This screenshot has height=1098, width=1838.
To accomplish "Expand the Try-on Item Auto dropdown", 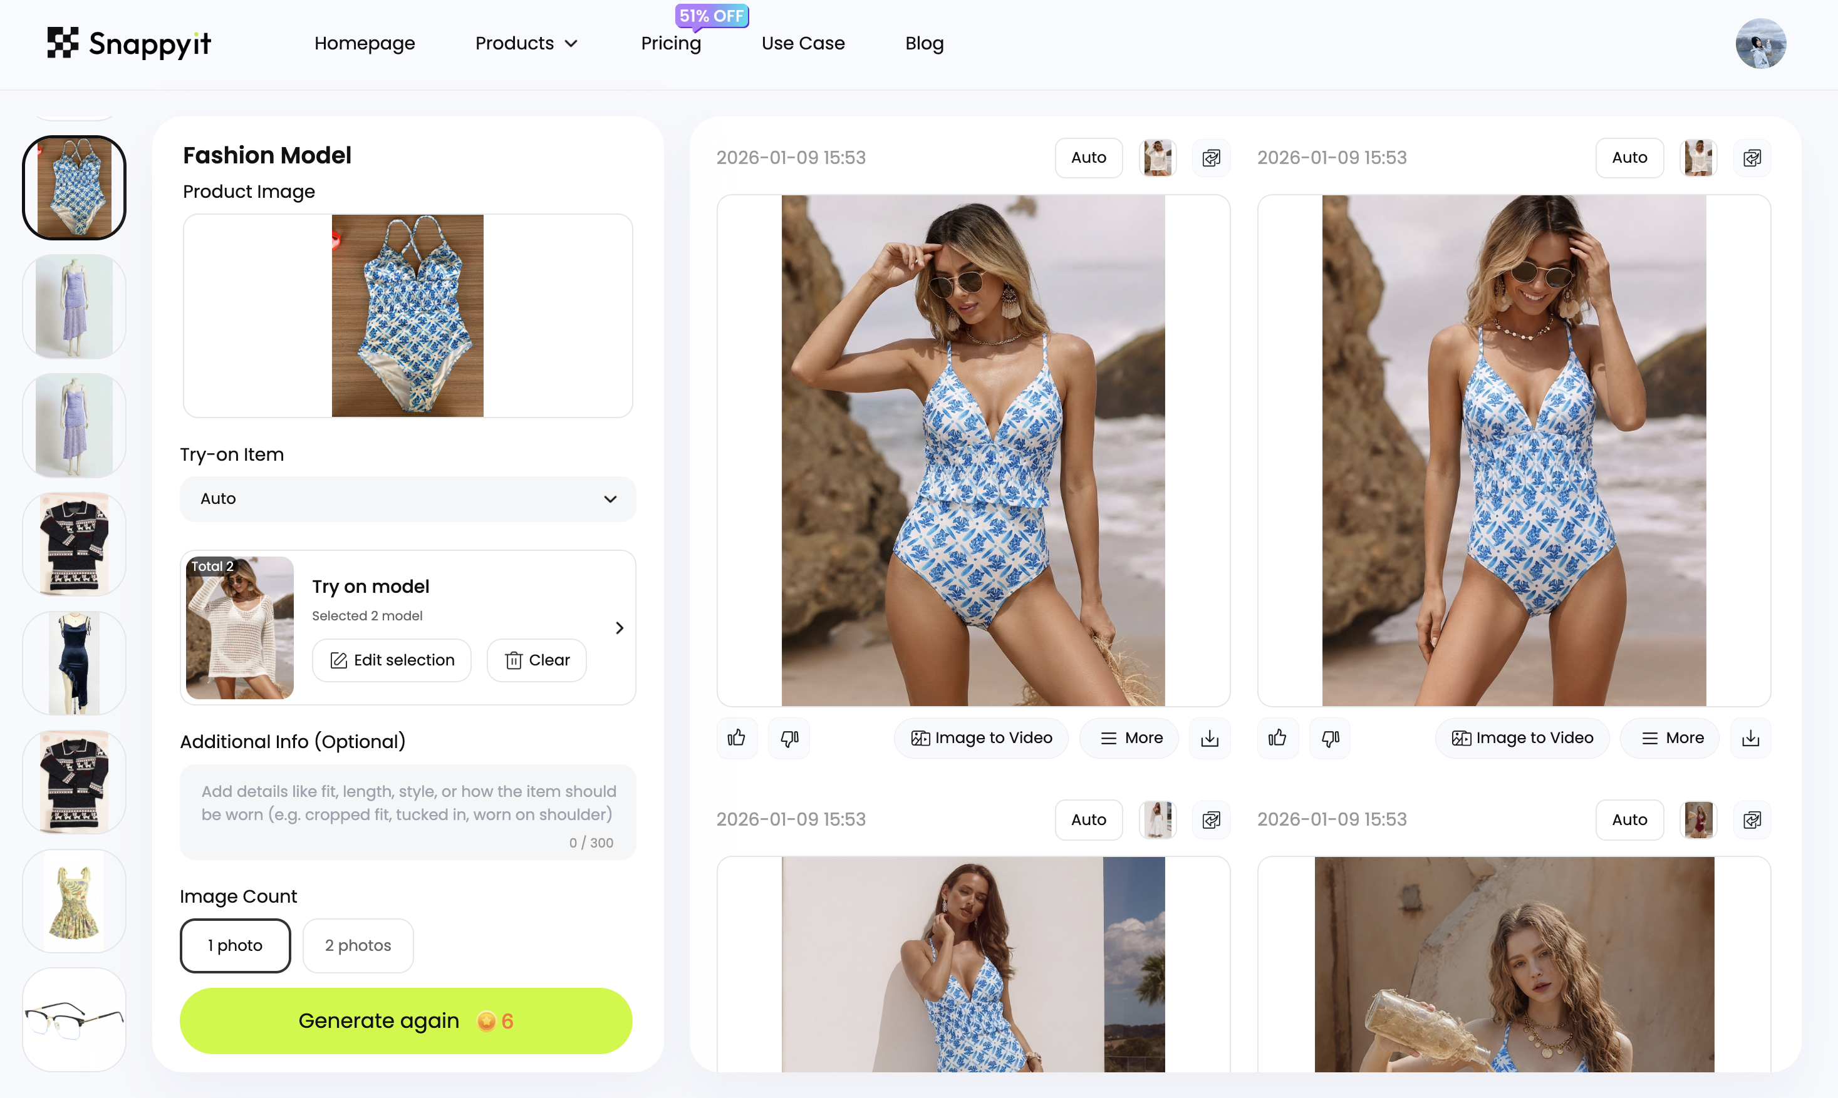I will (x=408, y=500).
